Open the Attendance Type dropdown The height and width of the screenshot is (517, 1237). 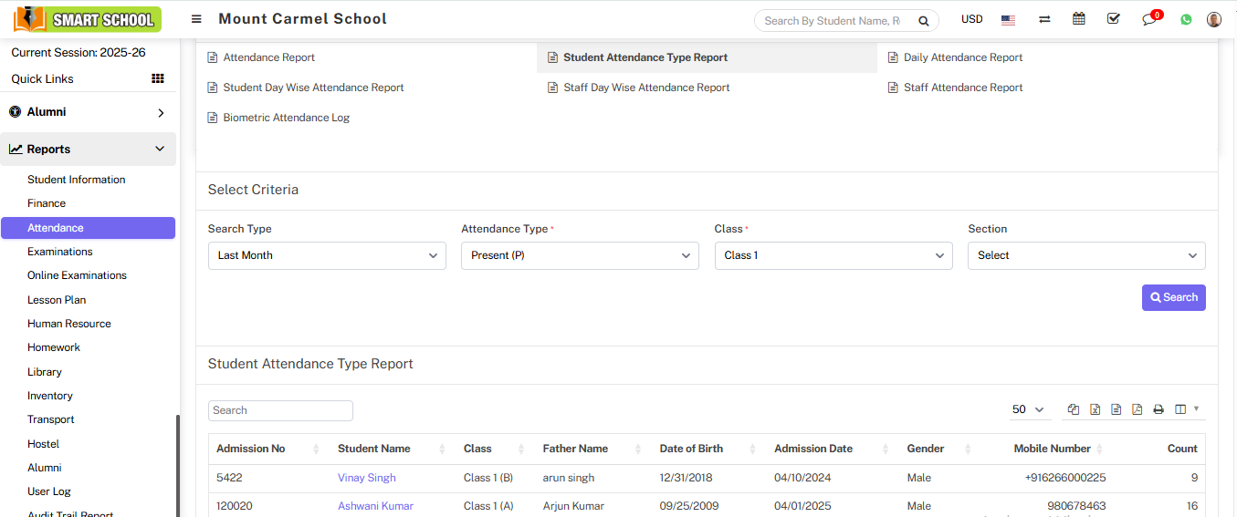pos(580,255)
